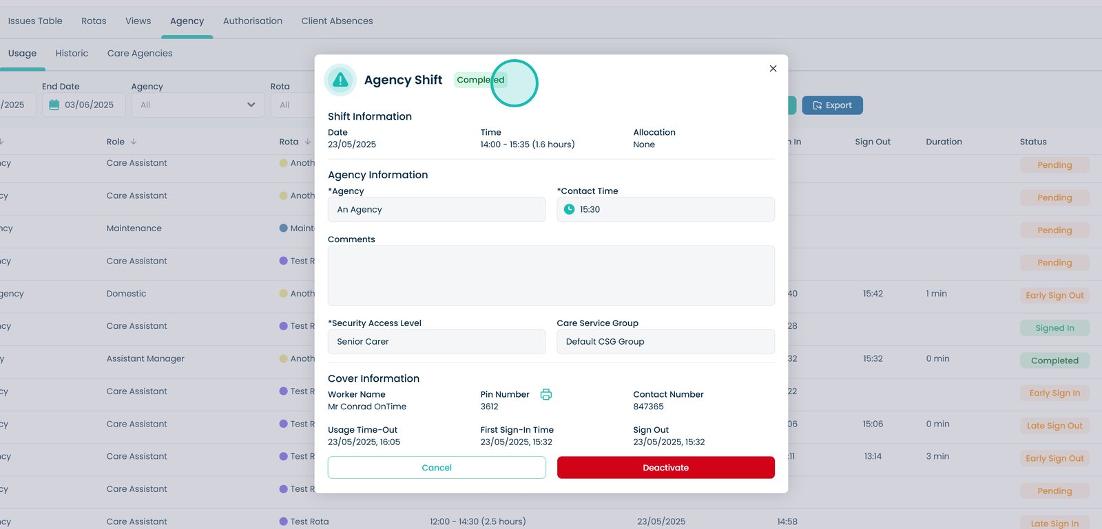Click the Domestic role cell

pyautogui.click(x=126, y=294)
